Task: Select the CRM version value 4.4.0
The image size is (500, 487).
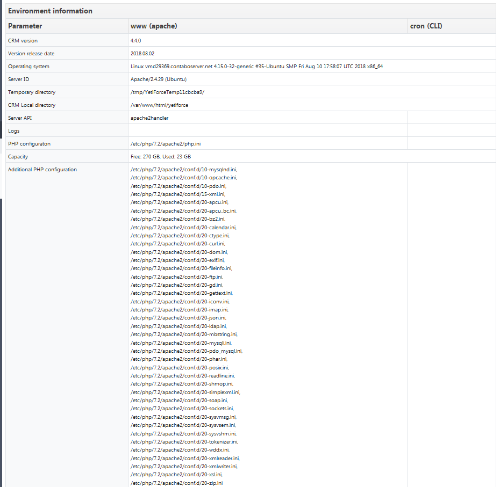Action: point(135,41)
